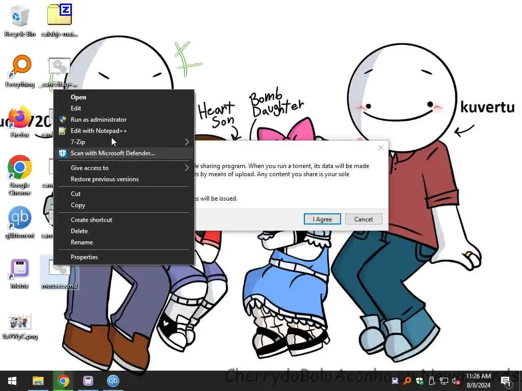Switch to Motrix in the taskbar
This screenshot has width=522, height=391.
(88, 381)
